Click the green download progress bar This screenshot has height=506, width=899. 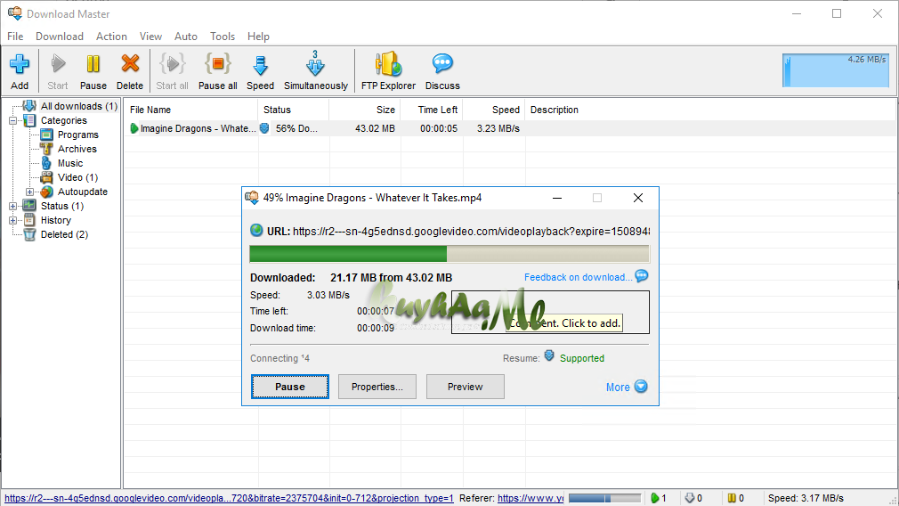click(x=449, y=254)
